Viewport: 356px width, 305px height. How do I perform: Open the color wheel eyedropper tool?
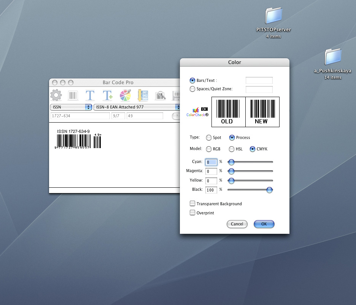(126, 95)
